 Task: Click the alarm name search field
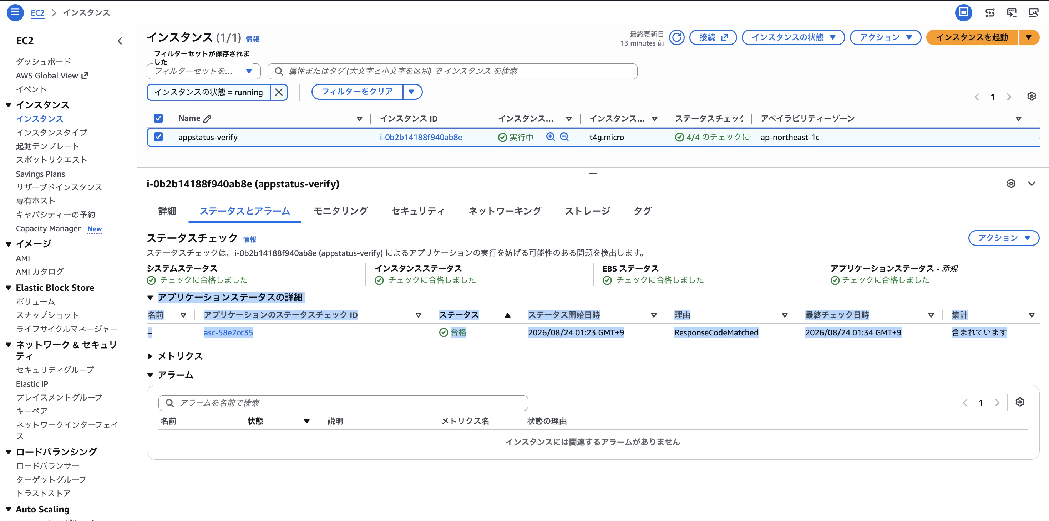click(x=343, y=403)
